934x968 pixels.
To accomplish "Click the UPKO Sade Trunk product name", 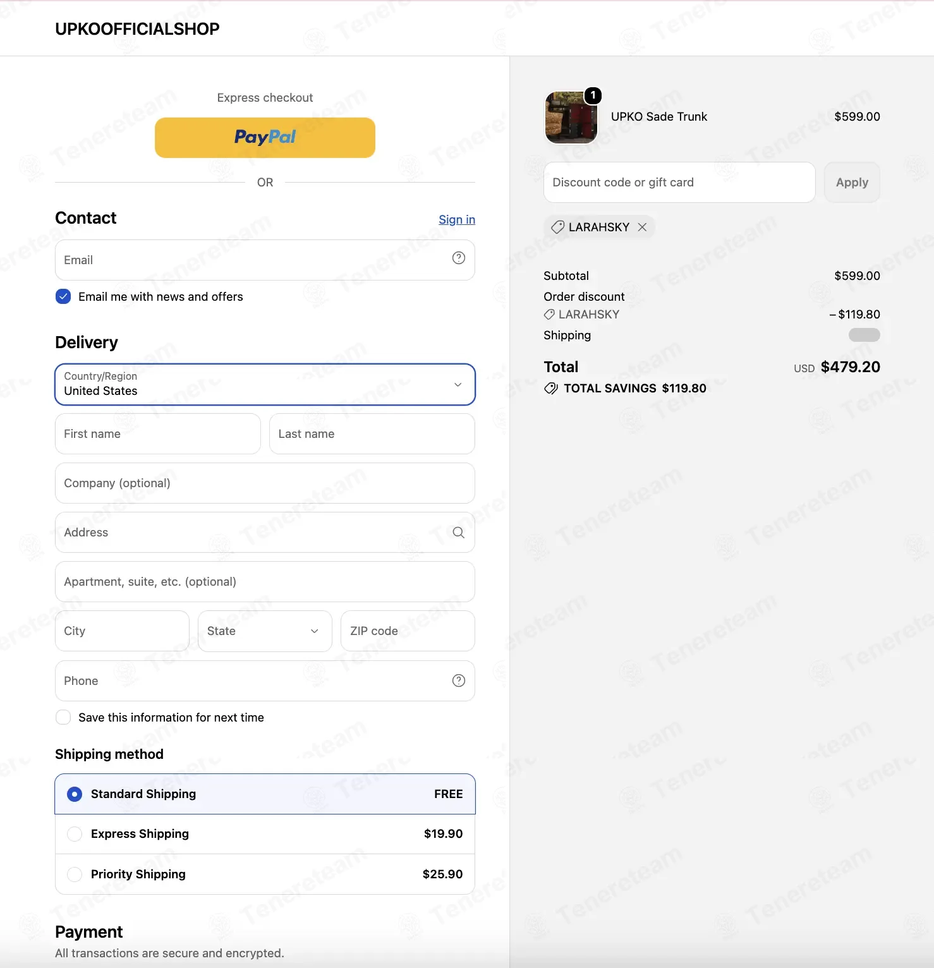I will click(x=659, y=117).
